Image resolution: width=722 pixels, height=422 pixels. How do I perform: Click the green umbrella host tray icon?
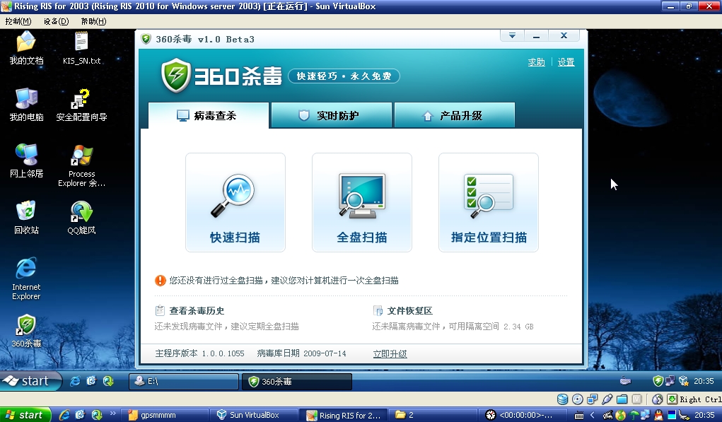tap(634, 415)
